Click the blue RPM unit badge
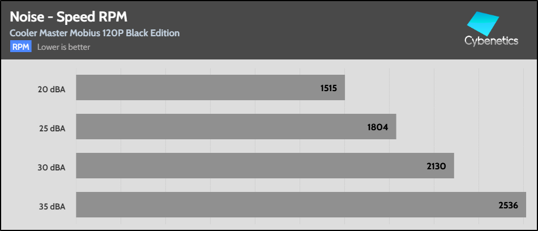538x231 pixels. click(x=21, y=47)
